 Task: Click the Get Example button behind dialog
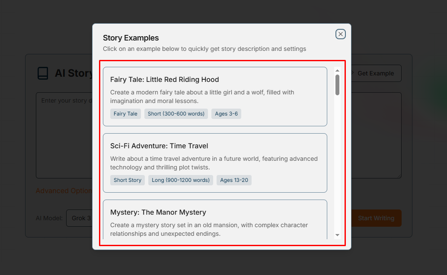(x=376, y=73)
